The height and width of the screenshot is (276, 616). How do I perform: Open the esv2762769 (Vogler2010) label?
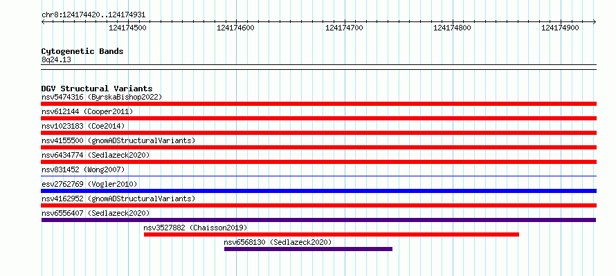[89, 184]
